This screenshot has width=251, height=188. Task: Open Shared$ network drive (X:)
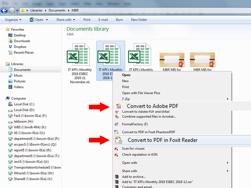30,179
